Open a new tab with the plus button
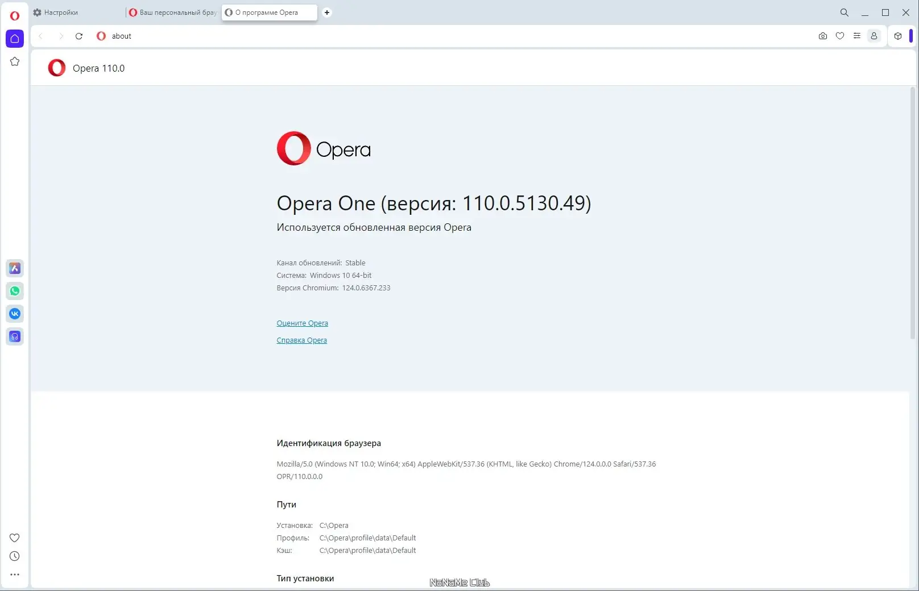919x591 pixels. point(327,13)
